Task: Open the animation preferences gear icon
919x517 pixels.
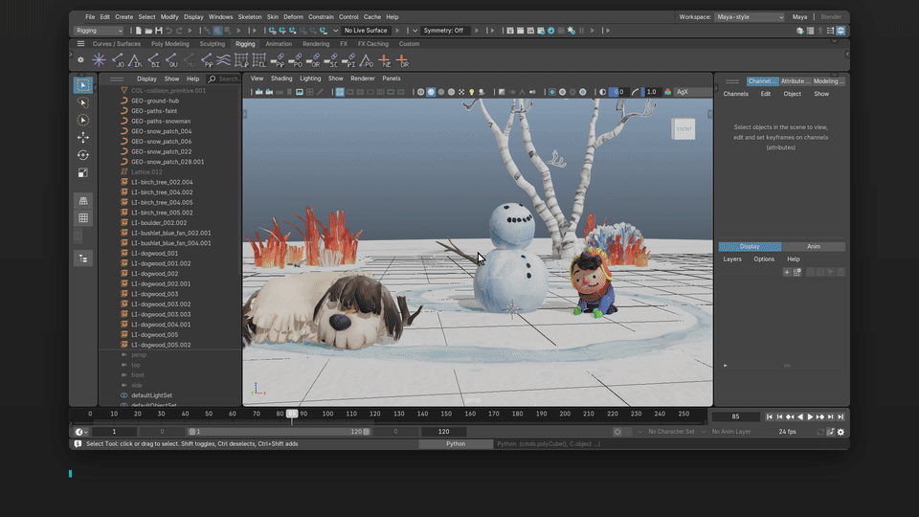Action: click(841, 432)
